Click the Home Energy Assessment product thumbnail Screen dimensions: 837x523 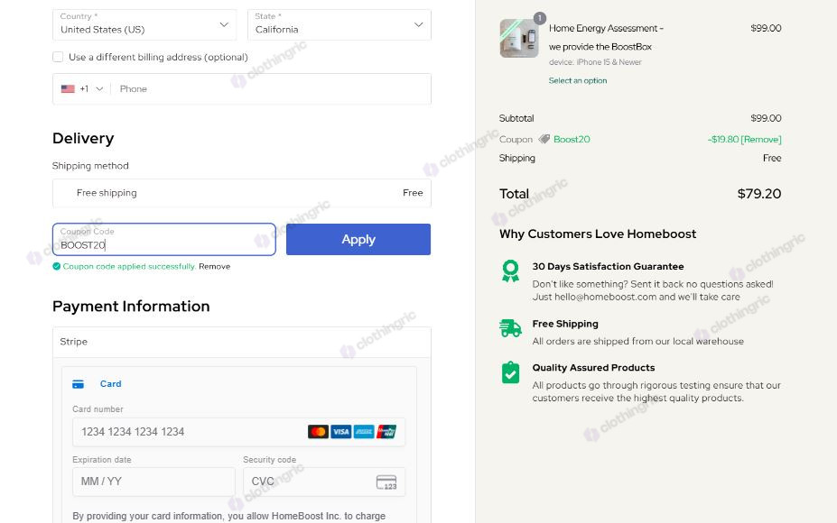tap(519, 39)
